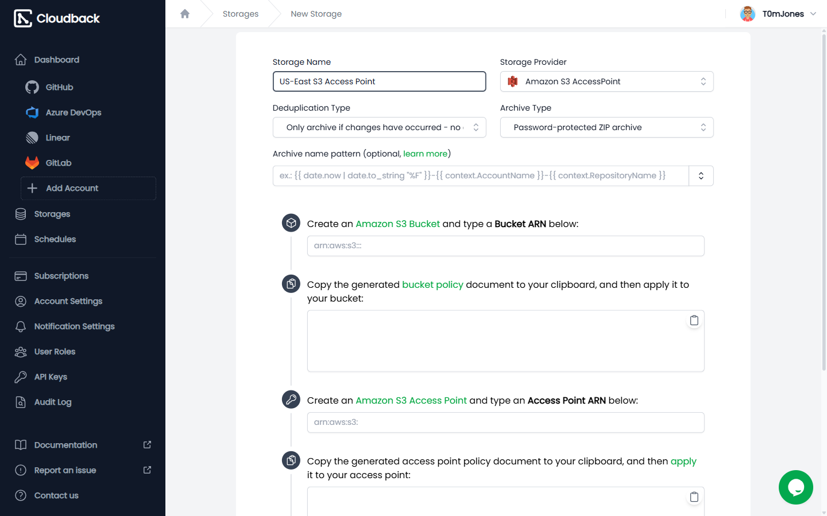Copy access point policy to clipboard
Viewport: 827px width, 516px height.
click(x=694, y=497)
